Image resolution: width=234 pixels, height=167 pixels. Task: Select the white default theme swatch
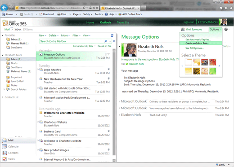click(189, 62)
